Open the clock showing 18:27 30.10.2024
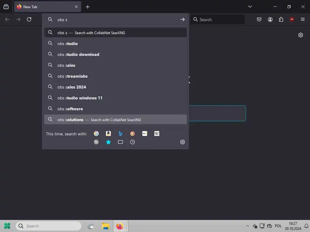310x232 pixels. (x=293, y=226)
